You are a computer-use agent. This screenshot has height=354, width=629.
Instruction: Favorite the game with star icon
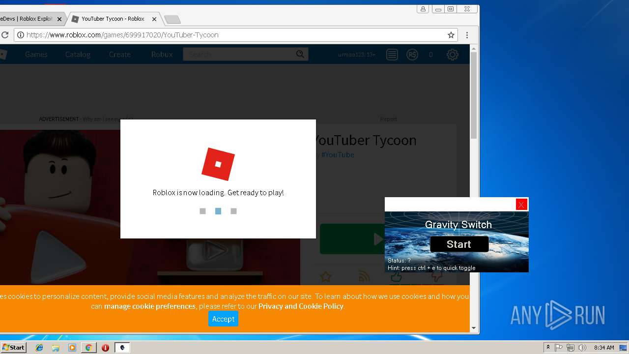click(326, 277)
